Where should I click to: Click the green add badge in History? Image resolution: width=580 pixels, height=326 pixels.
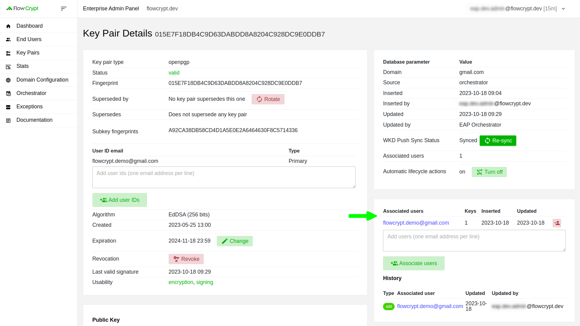point(389,307)
